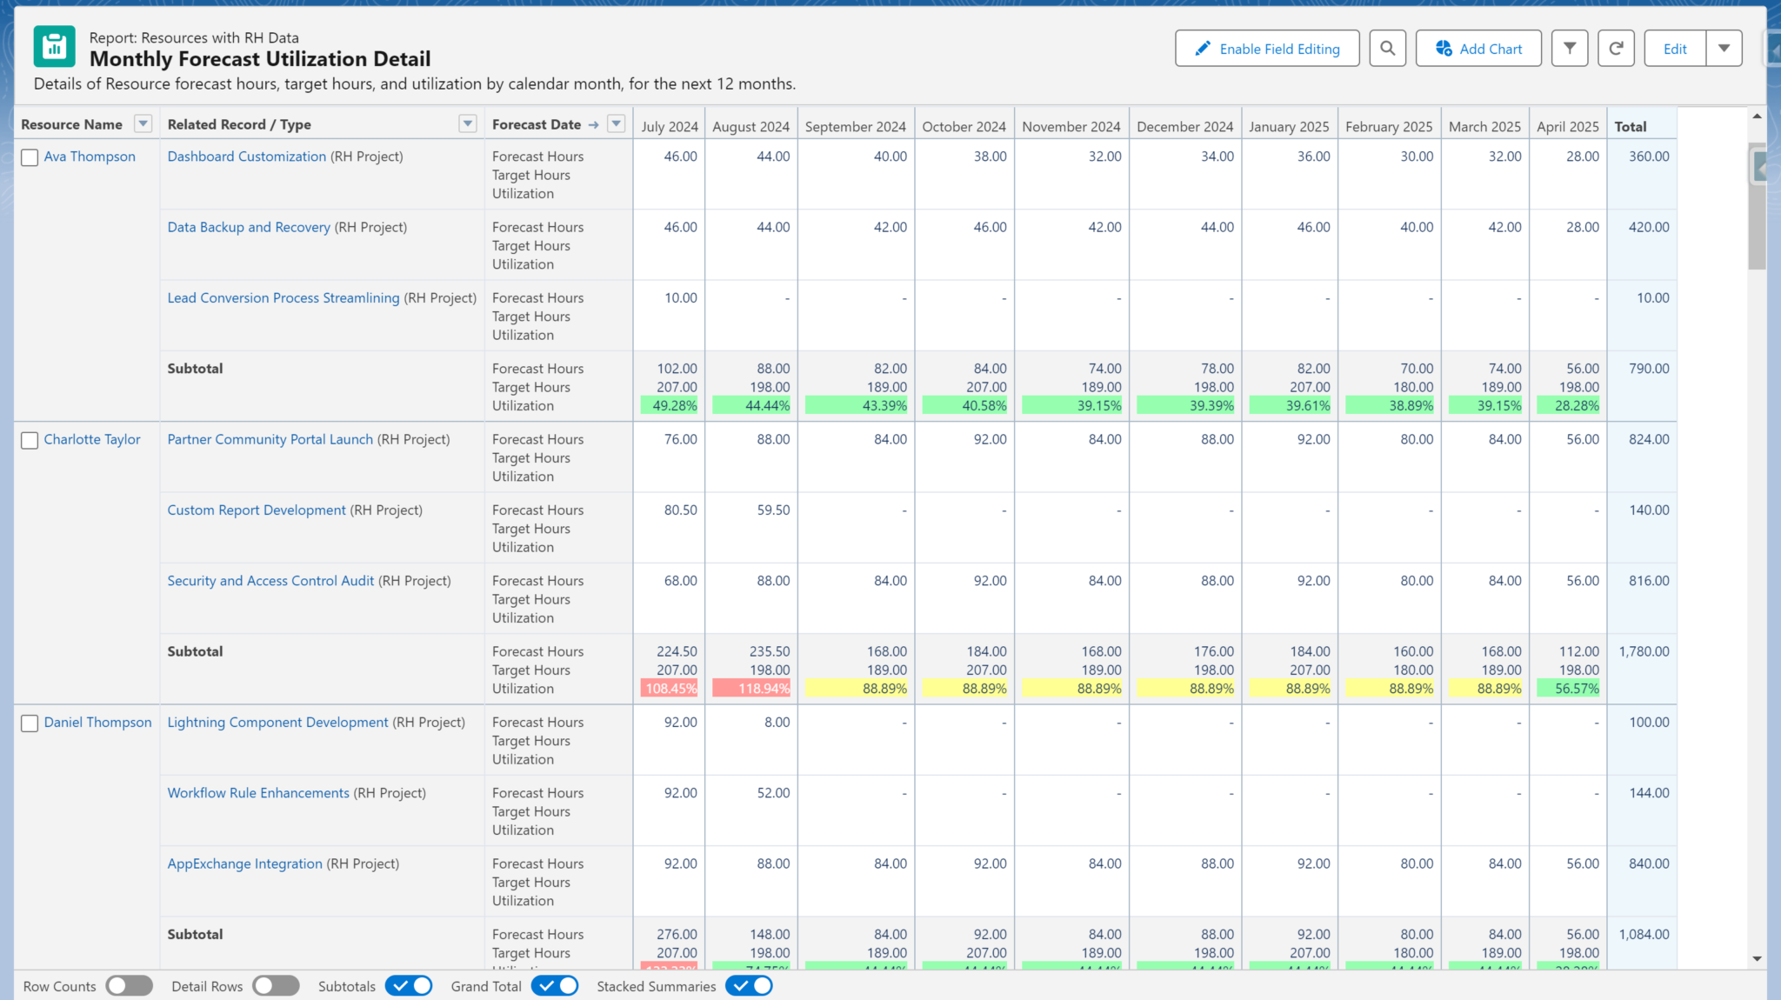Click the pencil icon on Enable Field Editing

1204,49
